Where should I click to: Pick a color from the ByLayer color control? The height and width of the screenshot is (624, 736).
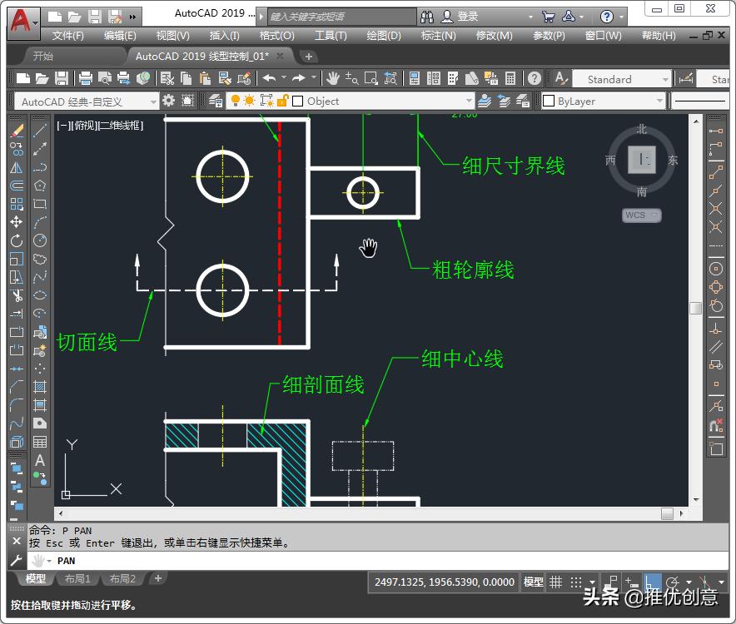604,101
